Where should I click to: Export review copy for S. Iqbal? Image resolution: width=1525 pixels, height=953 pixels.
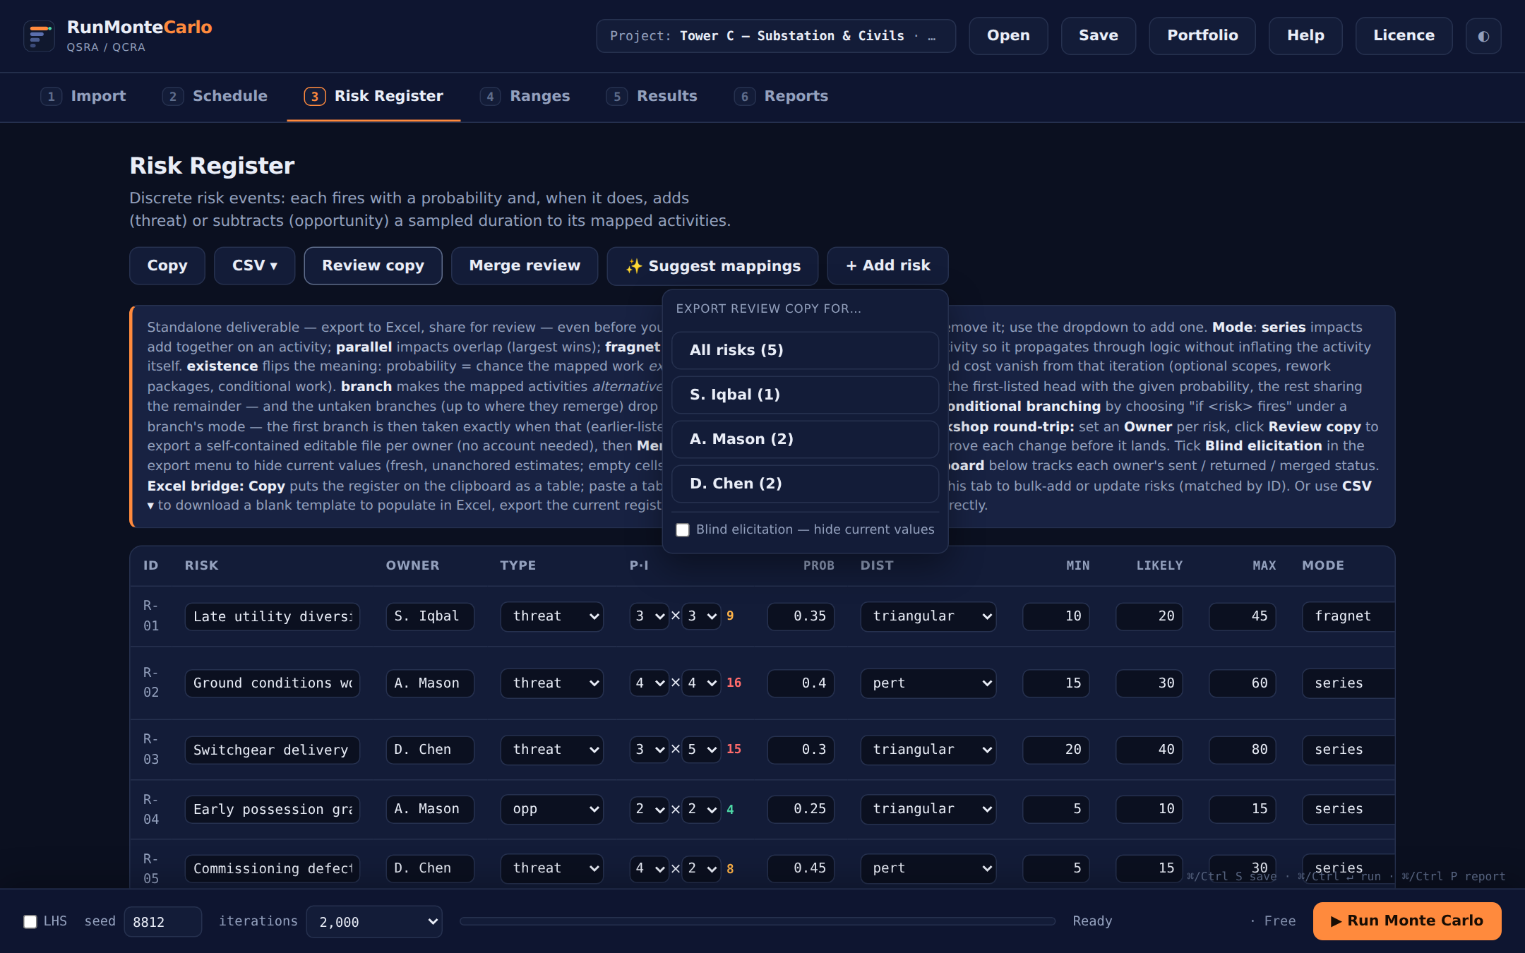[806, 395]
